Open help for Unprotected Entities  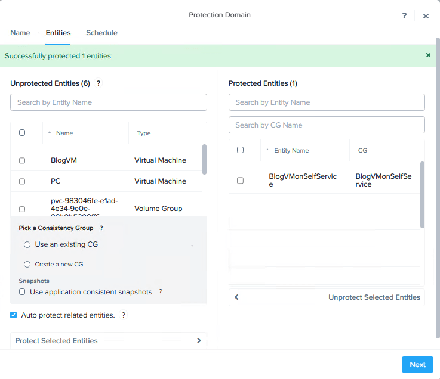99,83
